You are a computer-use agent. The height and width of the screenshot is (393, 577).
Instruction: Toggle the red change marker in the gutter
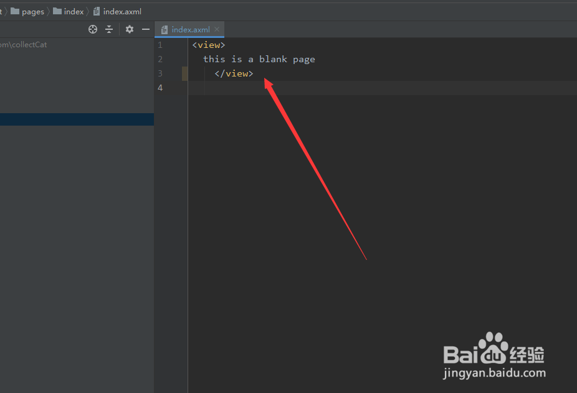(x=184, y=73)
